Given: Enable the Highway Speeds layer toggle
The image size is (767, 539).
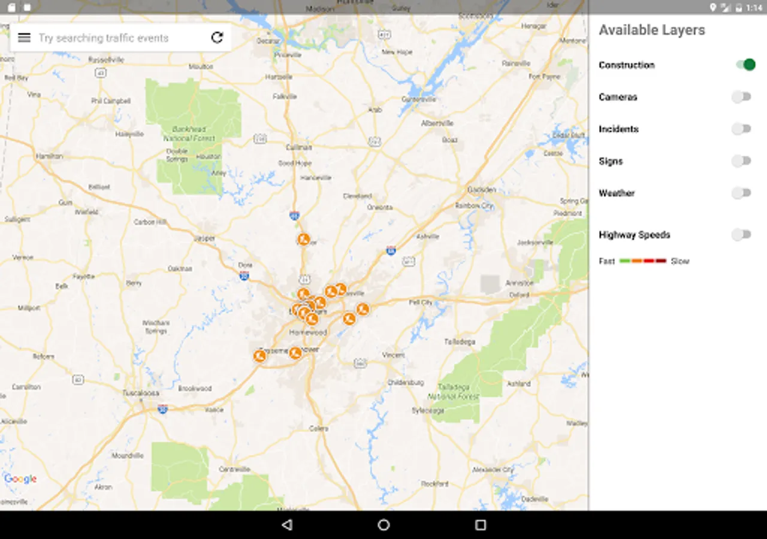Looking at the screenshot, I should pyautogui.click(x=741, y=235).
